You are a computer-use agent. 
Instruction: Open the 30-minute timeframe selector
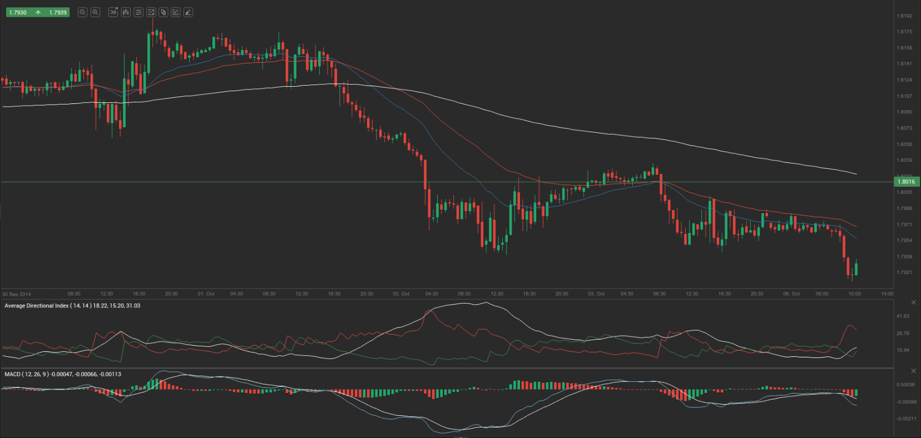(x=113, y=12)
